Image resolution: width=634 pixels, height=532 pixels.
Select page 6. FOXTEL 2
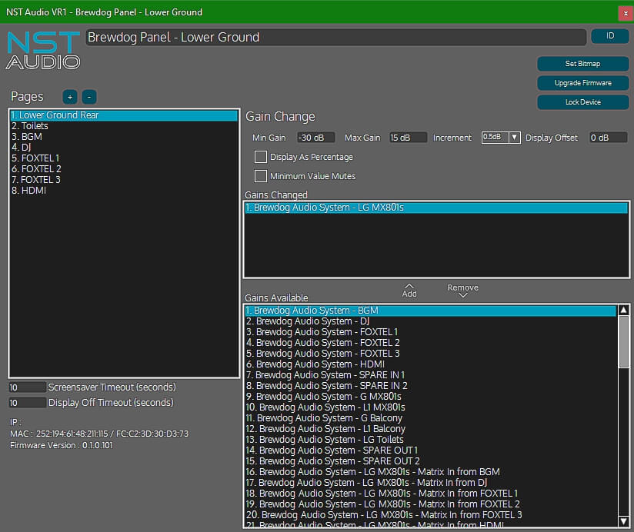pos(124,169)
